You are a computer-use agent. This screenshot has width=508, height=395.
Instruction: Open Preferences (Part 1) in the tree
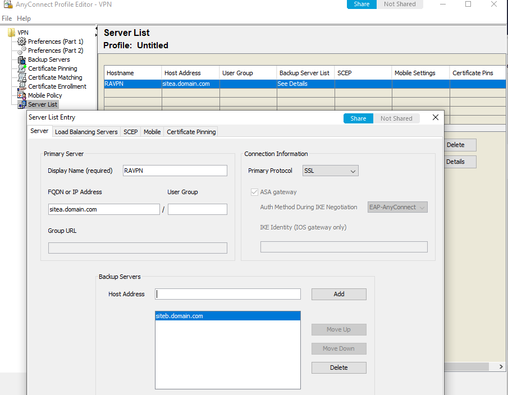[56, 42]
